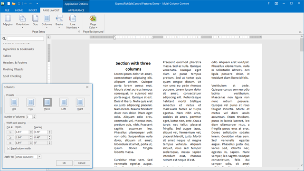Expand the quick access toolbar customize arrow
Viewport: 304px width, 171px height.
[x=37, y=3]
